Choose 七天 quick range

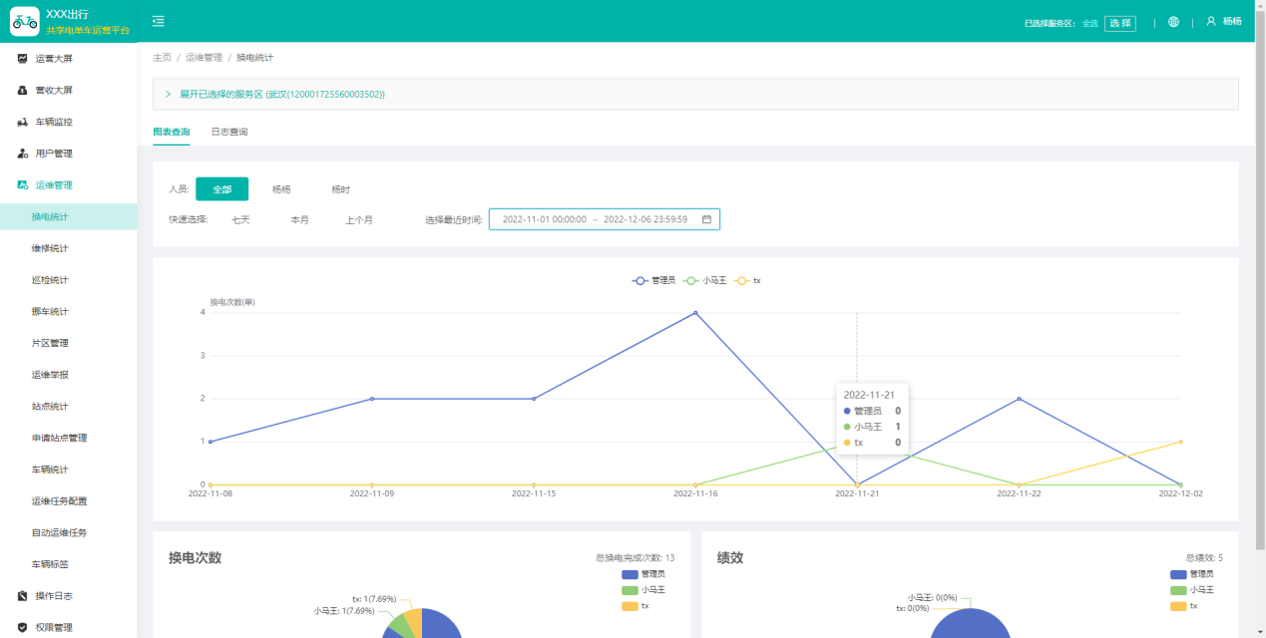pyautogui.click(x=241, y=219)
